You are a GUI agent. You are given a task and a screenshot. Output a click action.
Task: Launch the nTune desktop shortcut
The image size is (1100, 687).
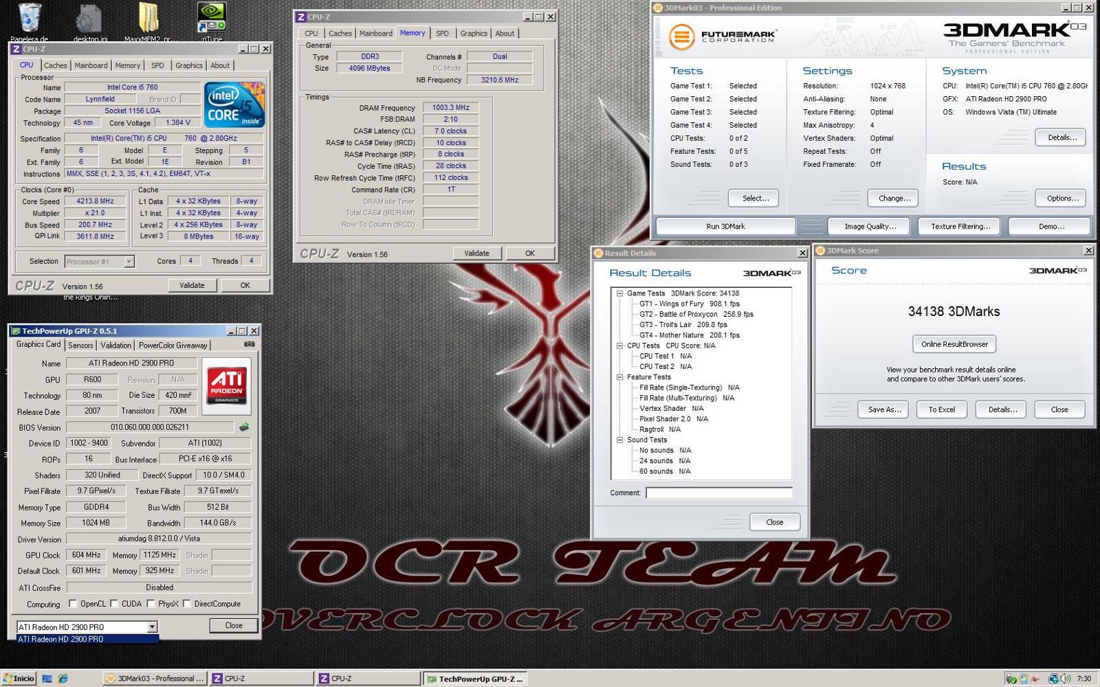click(x=212, y=17)
